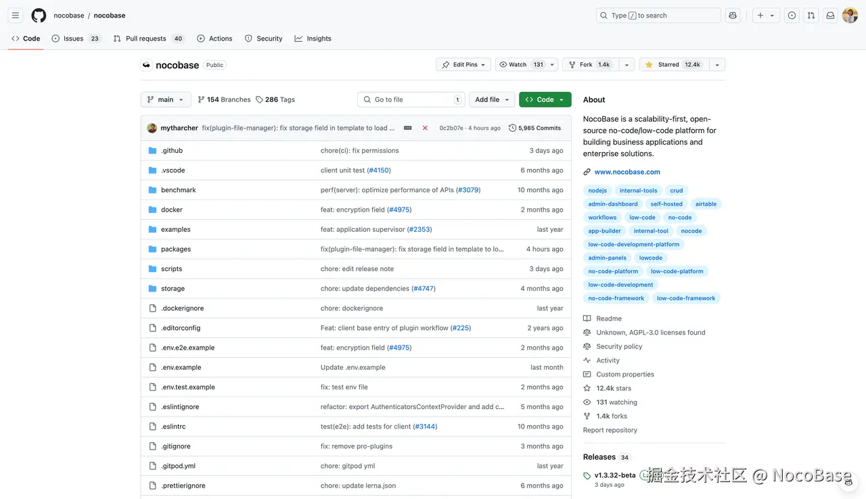Open the main branch selector
Image resolution: width=866 pixels, height=499 pixels.
pos(165,99)
